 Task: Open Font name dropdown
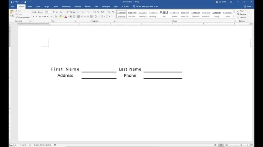[44, 12]
